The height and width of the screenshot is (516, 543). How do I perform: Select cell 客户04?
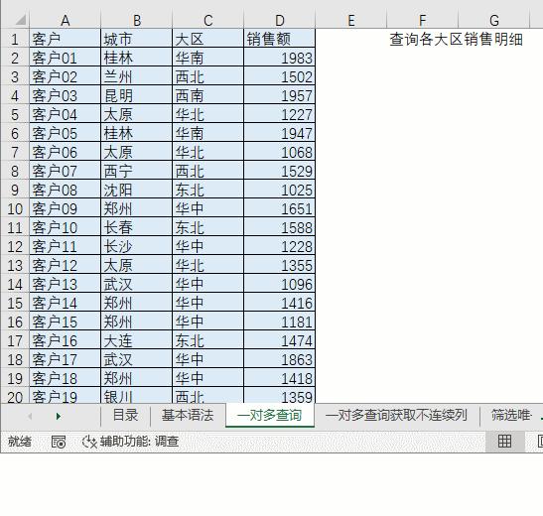[66, 114]
